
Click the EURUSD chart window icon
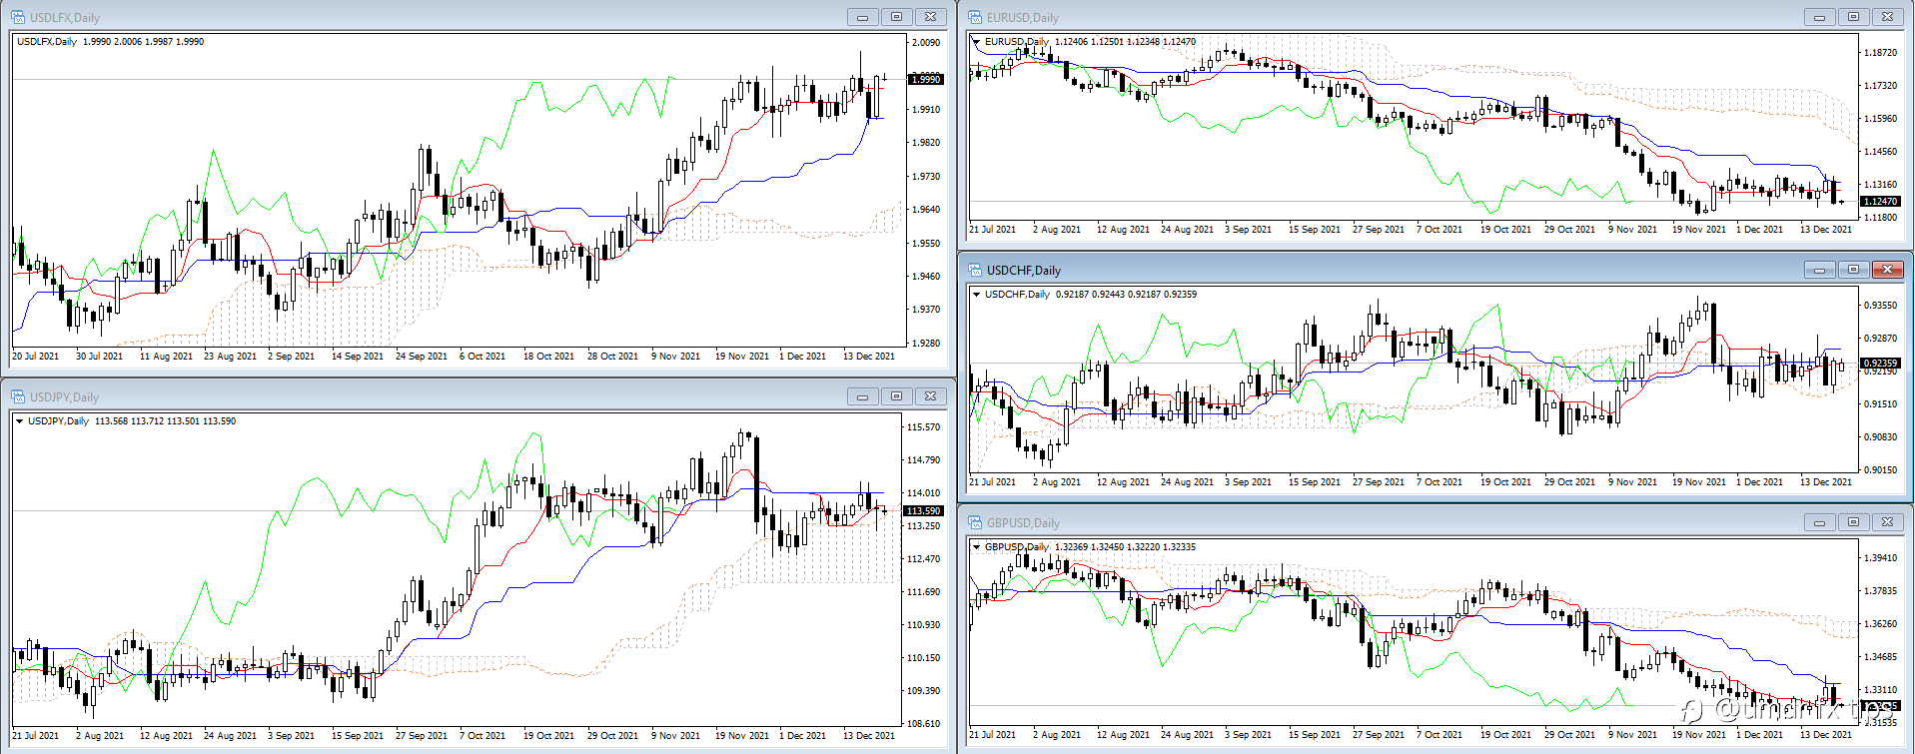(x=975, y=17)
